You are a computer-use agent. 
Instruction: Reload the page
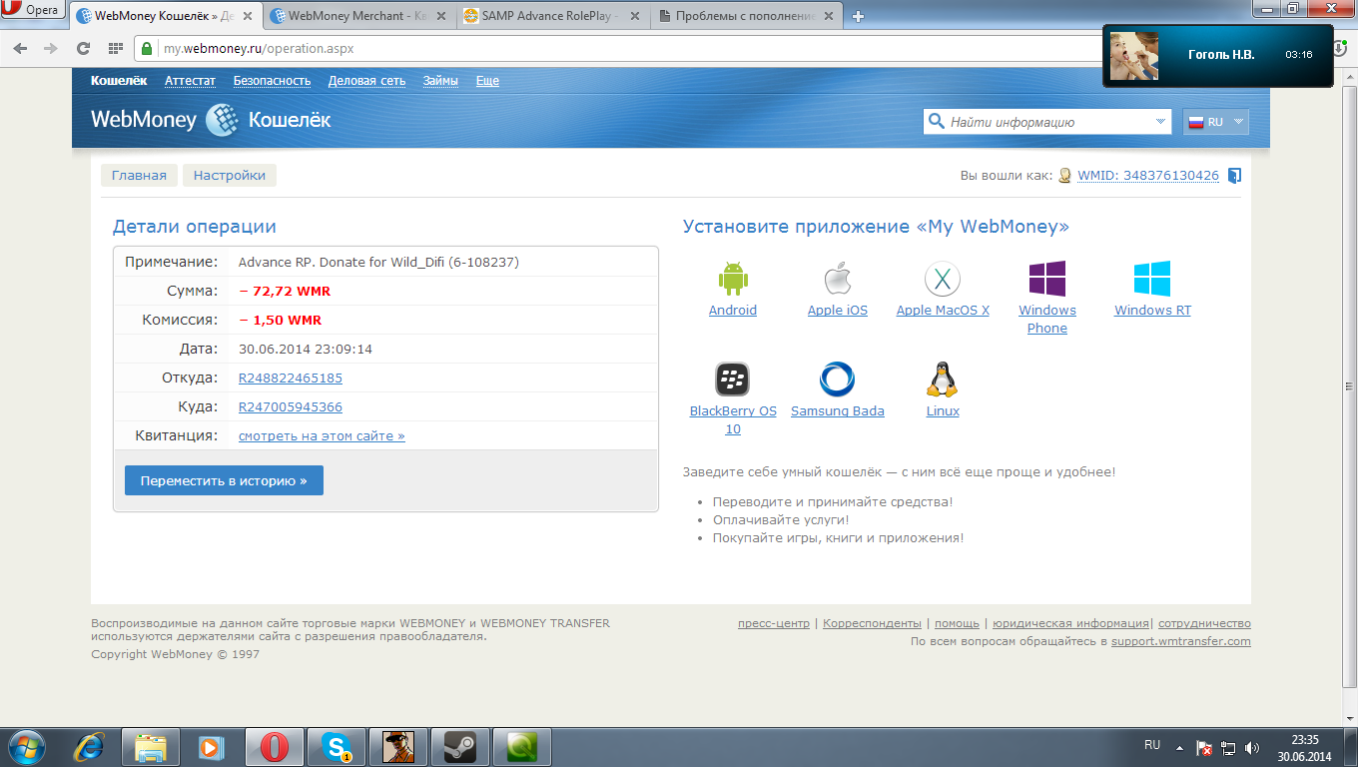[x=83, y=48]
